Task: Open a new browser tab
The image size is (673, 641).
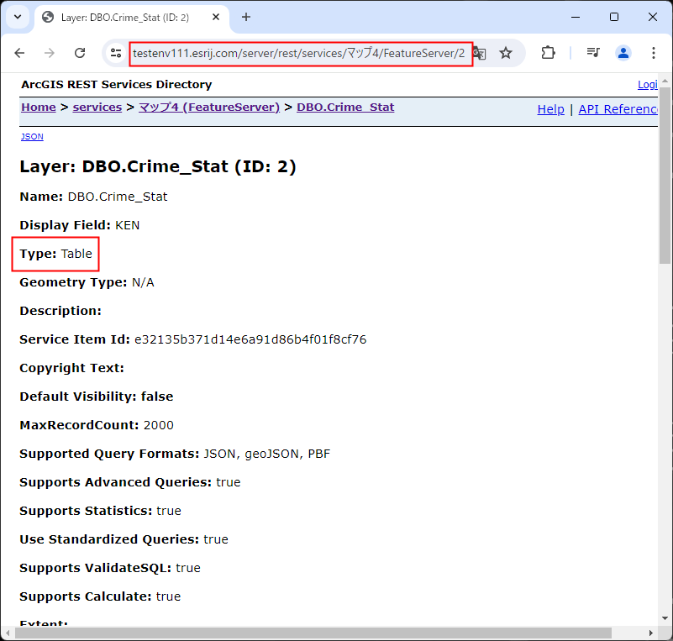Action: (246, 17)
